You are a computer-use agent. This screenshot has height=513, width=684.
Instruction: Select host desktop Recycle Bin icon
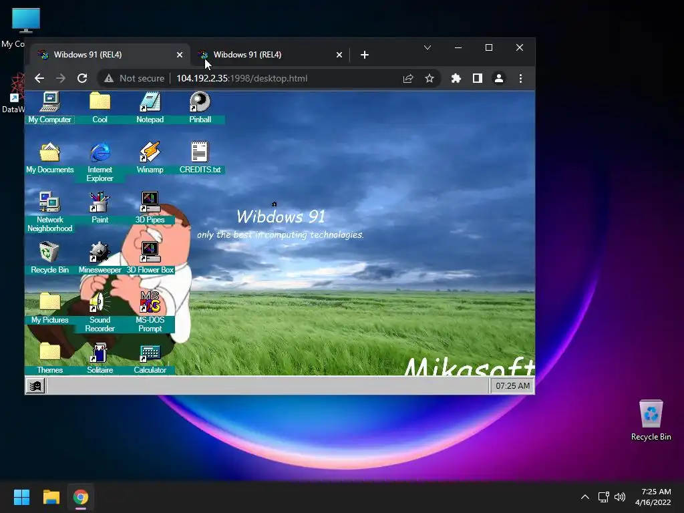click(x=651, y=421)
